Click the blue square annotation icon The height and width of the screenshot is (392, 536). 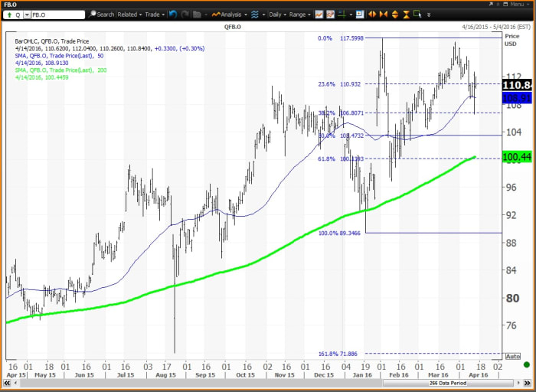click(360, 15)
